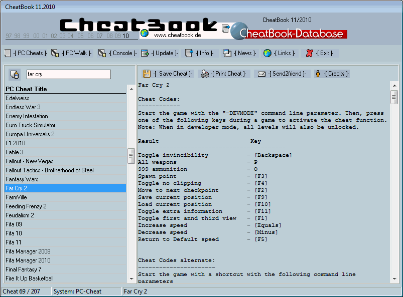
Task: Click the News windows icon
Action: (x=227, y=53)
